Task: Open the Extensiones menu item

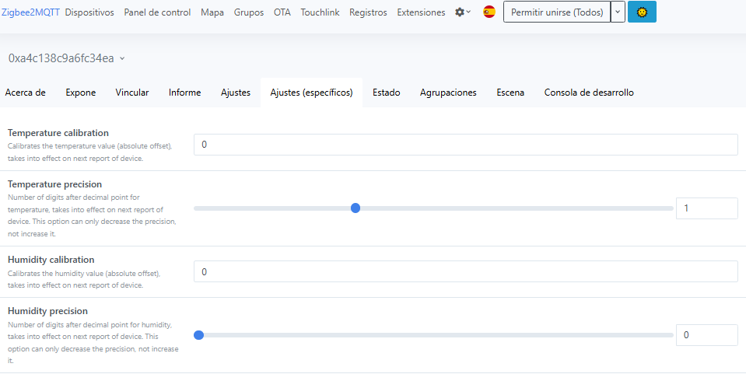Action: point(421,12)
